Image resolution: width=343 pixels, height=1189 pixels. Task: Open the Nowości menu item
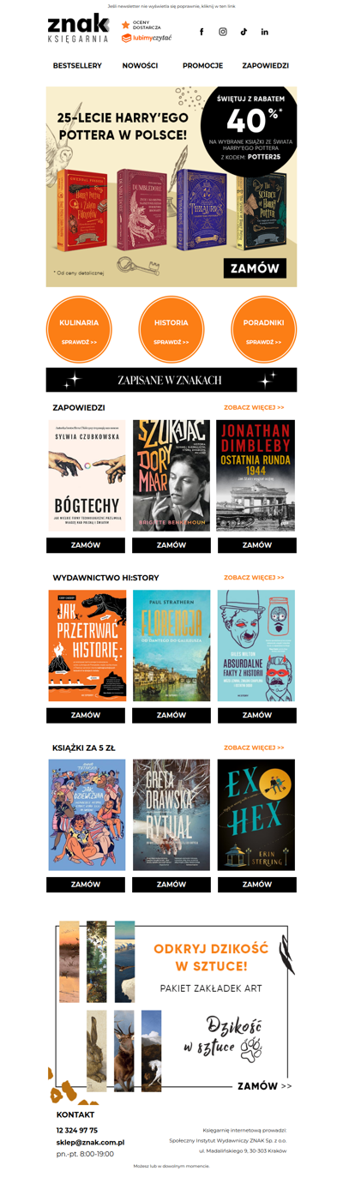140,65
